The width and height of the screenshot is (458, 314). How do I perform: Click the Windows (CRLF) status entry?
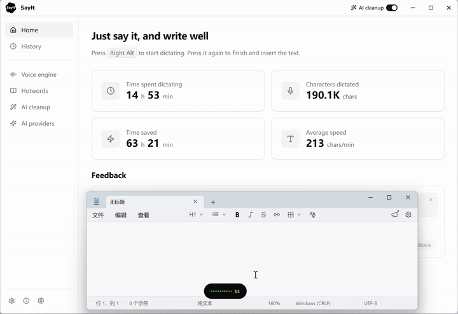tap(313, 303)
